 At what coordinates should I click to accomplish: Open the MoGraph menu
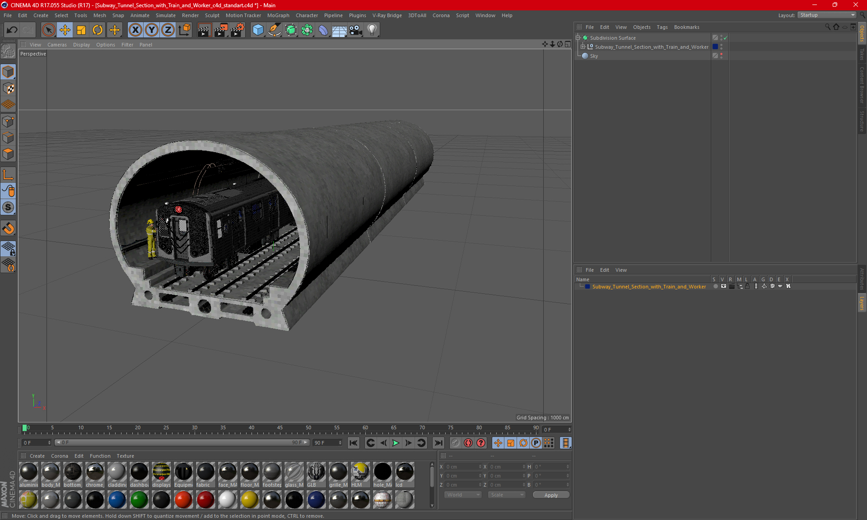point(278,15)
